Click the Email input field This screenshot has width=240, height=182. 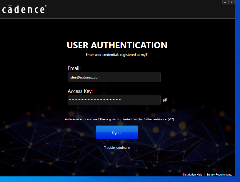(114, 77)
